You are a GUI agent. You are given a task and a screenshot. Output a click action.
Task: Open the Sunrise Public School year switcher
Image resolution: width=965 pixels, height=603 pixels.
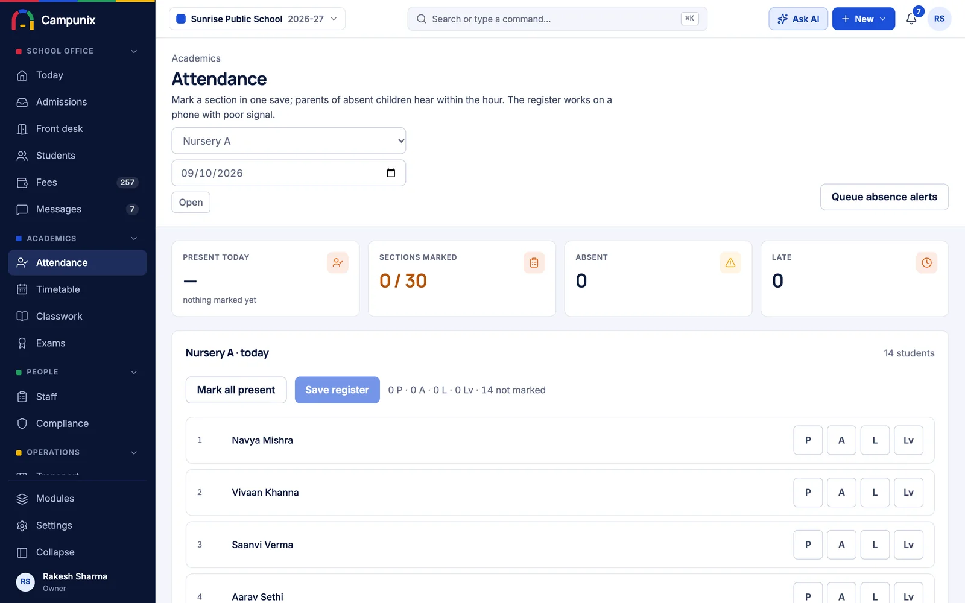point(258,19)
